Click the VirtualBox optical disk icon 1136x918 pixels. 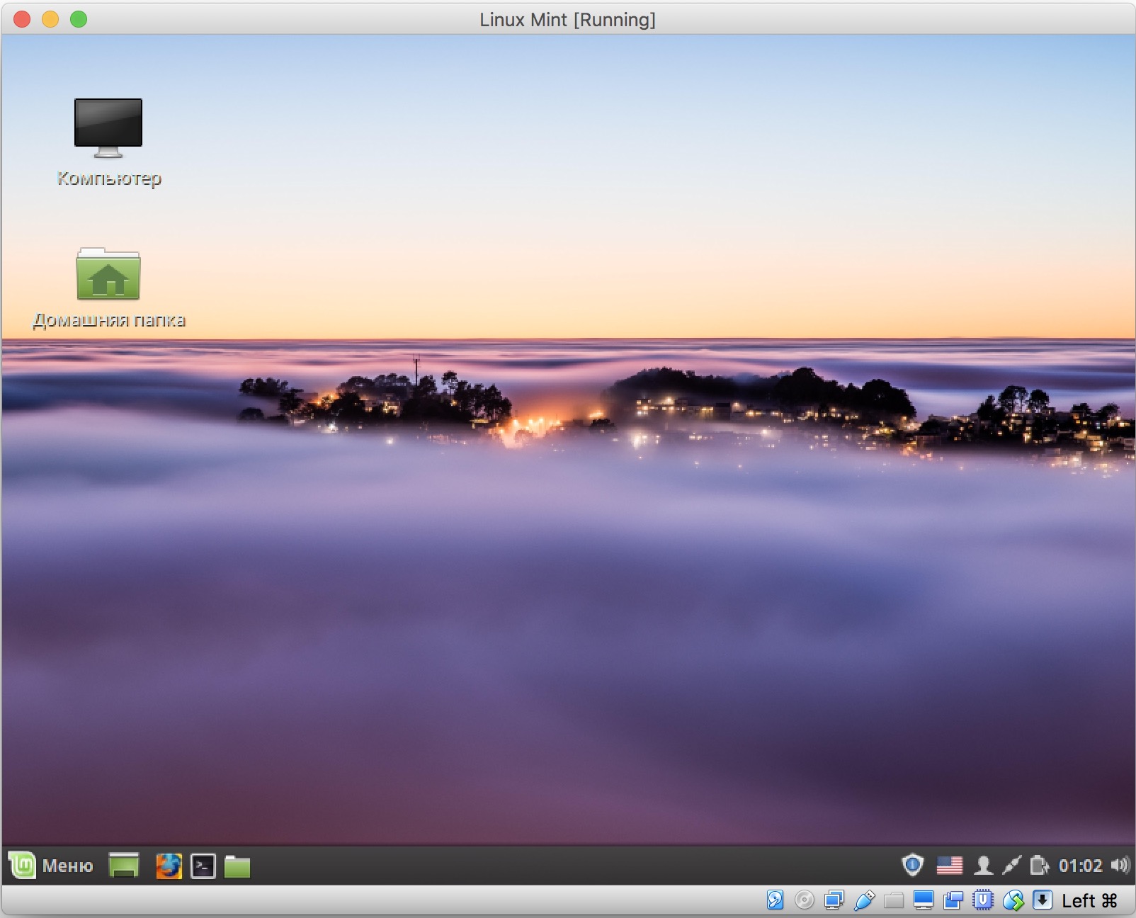click(805, 900)
